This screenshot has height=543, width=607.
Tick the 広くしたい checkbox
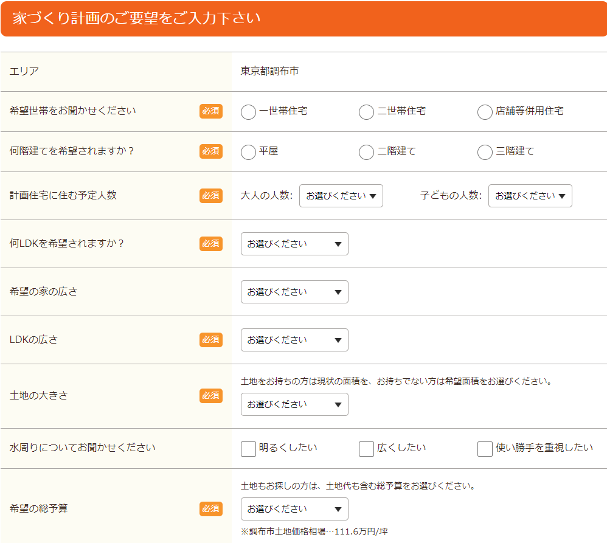coord(366,449)
